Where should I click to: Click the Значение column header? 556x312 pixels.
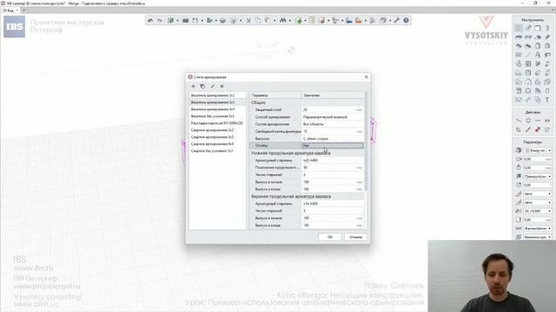point(333,95)
